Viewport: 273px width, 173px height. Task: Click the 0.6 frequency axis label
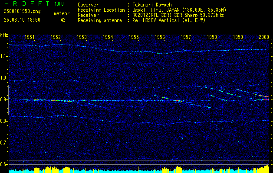[3, 164]
